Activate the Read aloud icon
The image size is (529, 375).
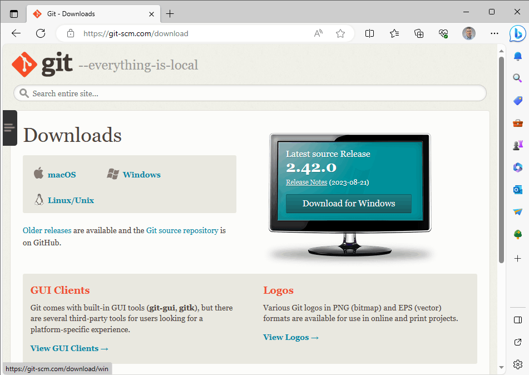(318, 33)
